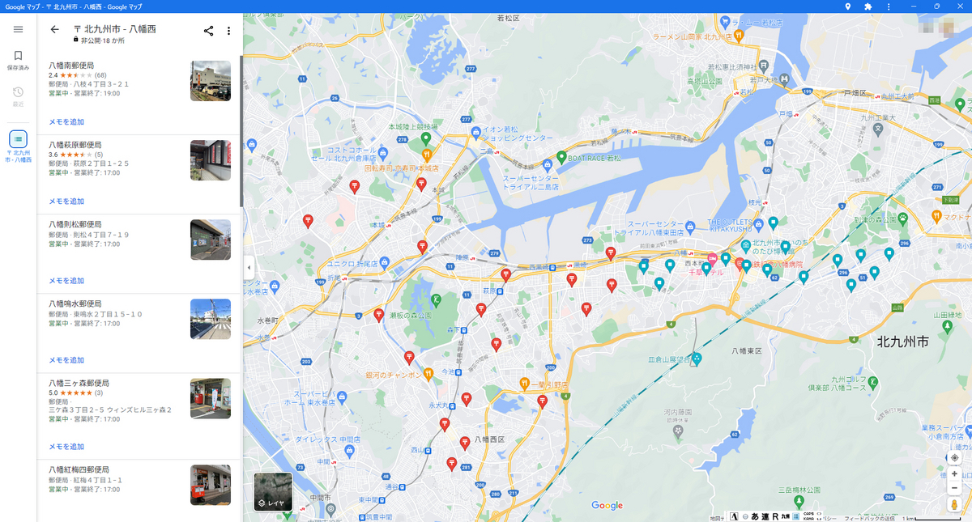972x522 pixels.
Task: Click the 銀河のチャンポン restaurant marker
Action: point(427,375)
